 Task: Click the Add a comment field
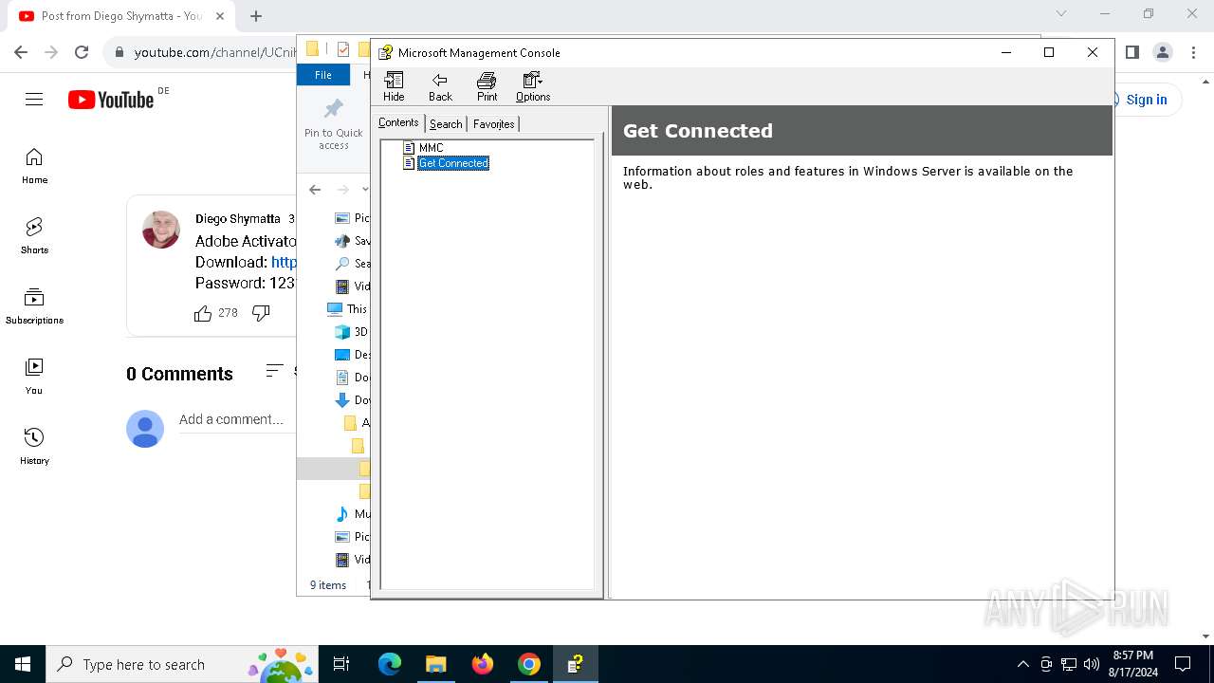[x=237, y=419]
